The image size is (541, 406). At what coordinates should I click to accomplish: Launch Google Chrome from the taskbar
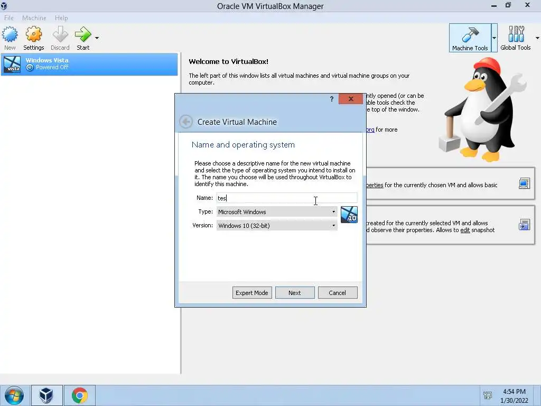click(x=80, y=395)
